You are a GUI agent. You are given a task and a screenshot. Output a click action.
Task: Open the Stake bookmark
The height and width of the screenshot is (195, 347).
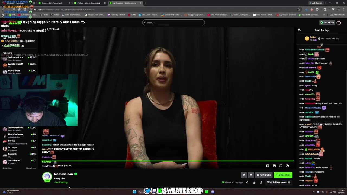(44, 15)
